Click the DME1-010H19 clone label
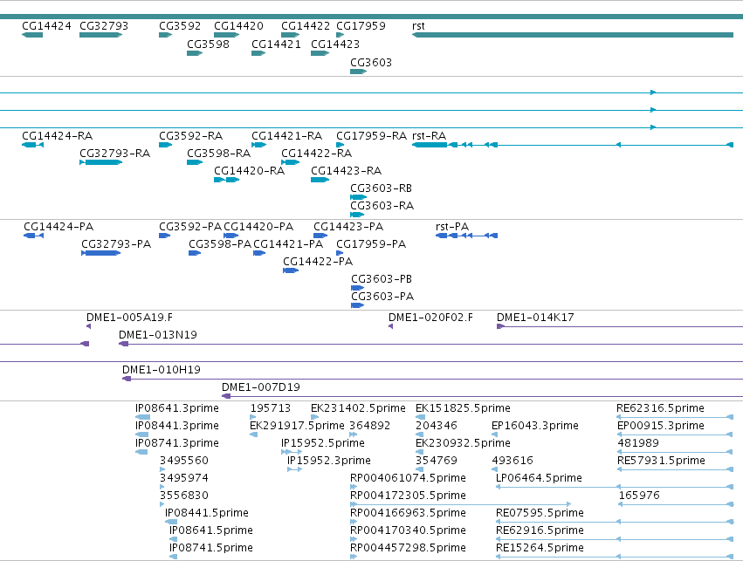Image resolution: width=743 pixels, height=561 pixels. click(162, 370)
